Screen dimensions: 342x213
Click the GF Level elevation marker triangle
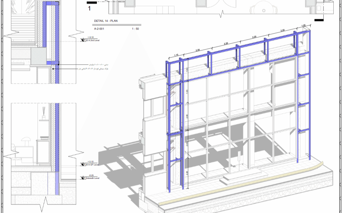click(83, 165)
